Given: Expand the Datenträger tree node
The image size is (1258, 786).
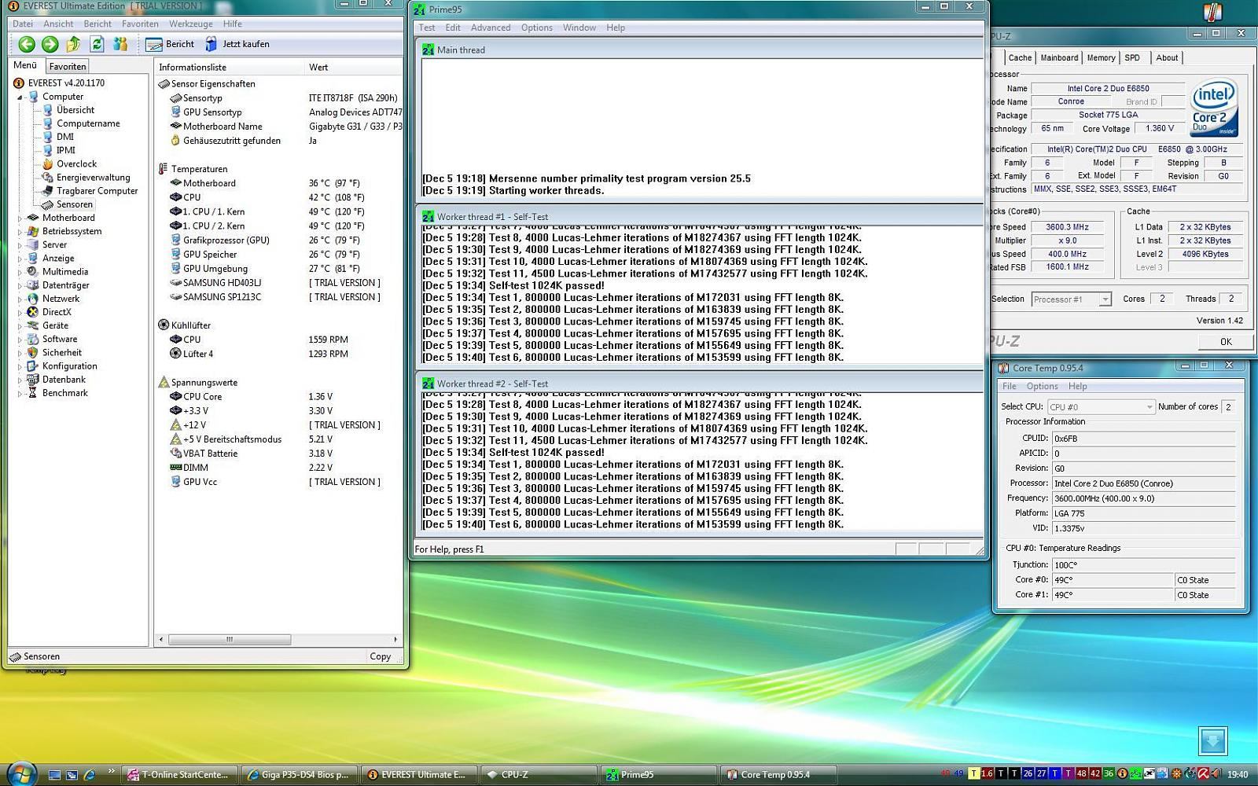Looking at the screenshot, I should pos(20,285).
